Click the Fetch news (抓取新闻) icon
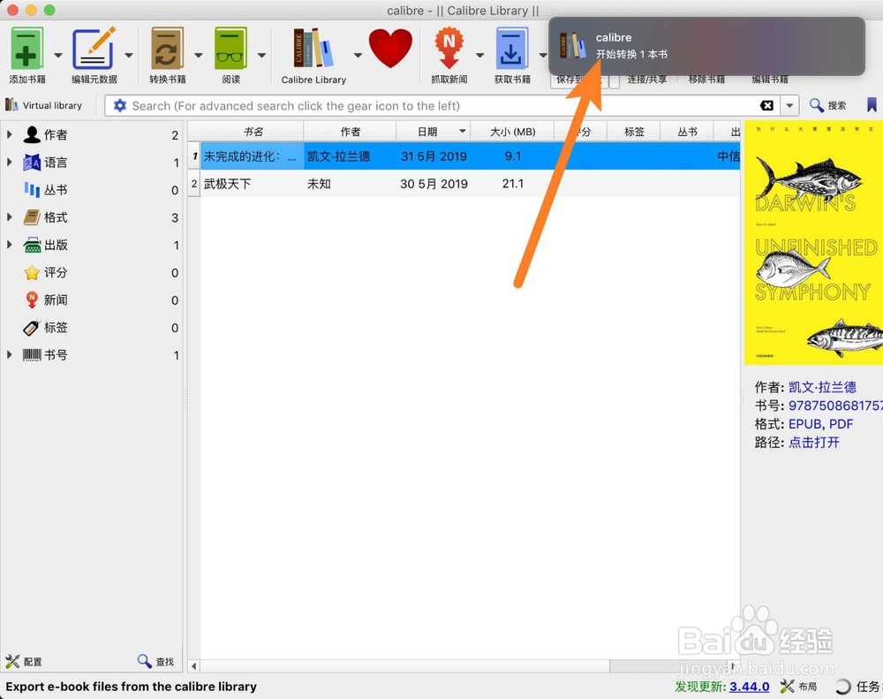Image resolution: width=883 pixels, height=699 pixels. click(449, 49)
